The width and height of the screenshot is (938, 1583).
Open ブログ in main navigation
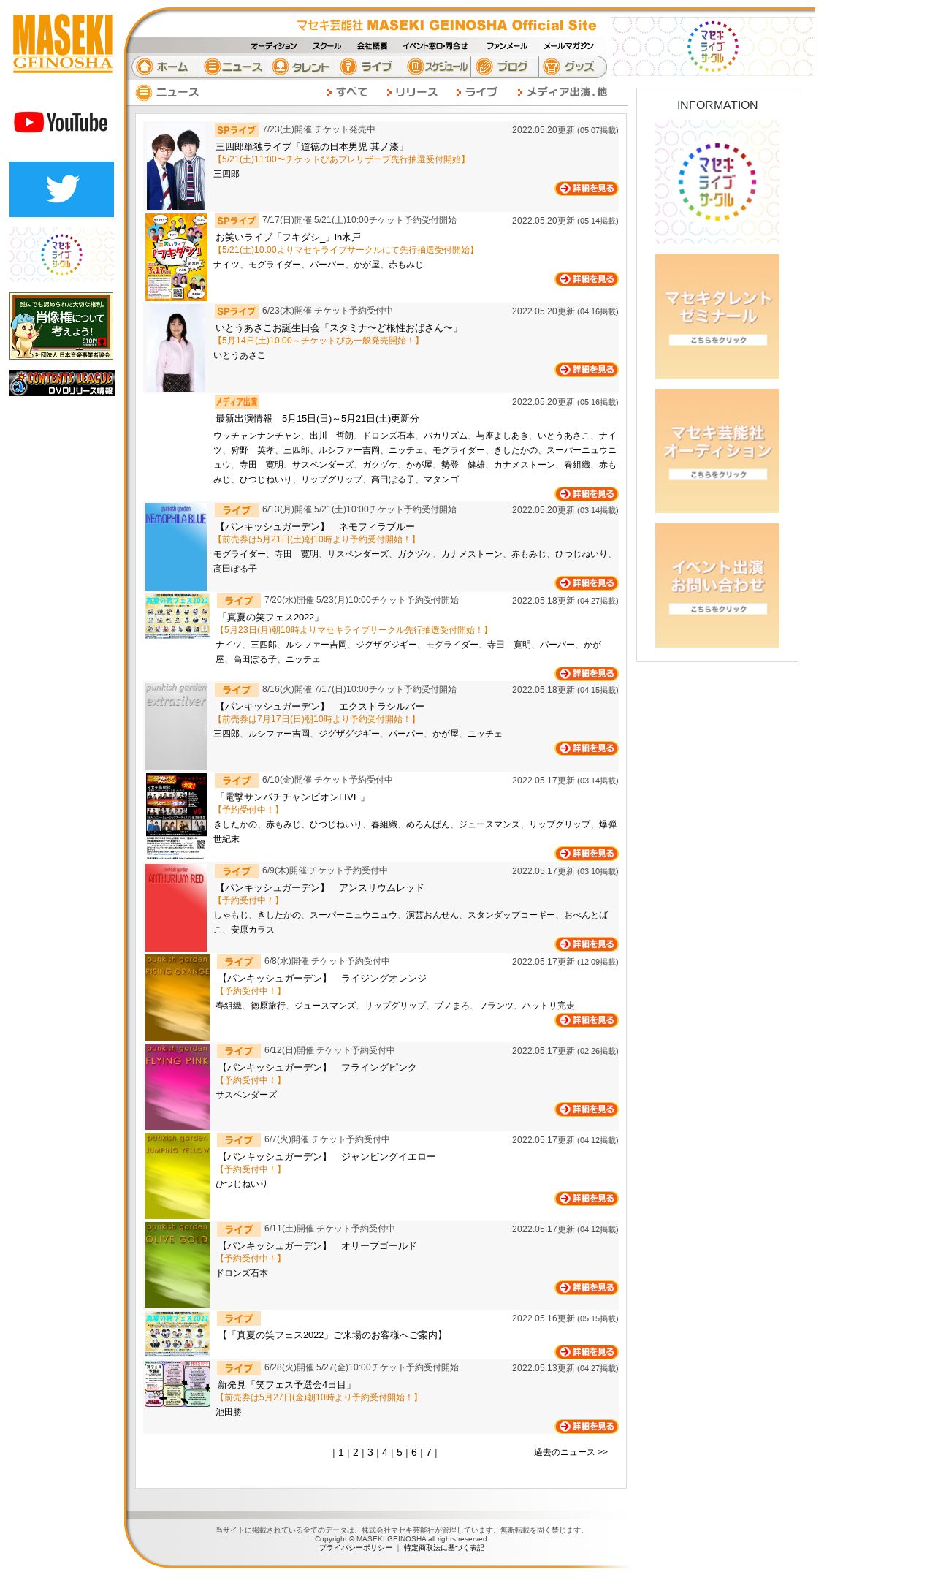506,67
